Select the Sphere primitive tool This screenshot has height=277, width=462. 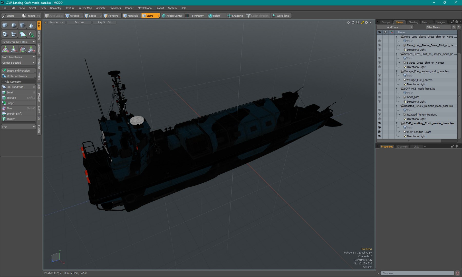pyautogui.click(x=14, y=25)
